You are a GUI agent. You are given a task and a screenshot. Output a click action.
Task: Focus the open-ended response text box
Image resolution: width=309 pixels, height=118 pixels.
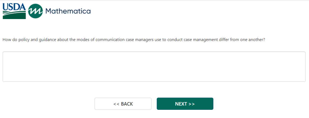click(154, 67)
